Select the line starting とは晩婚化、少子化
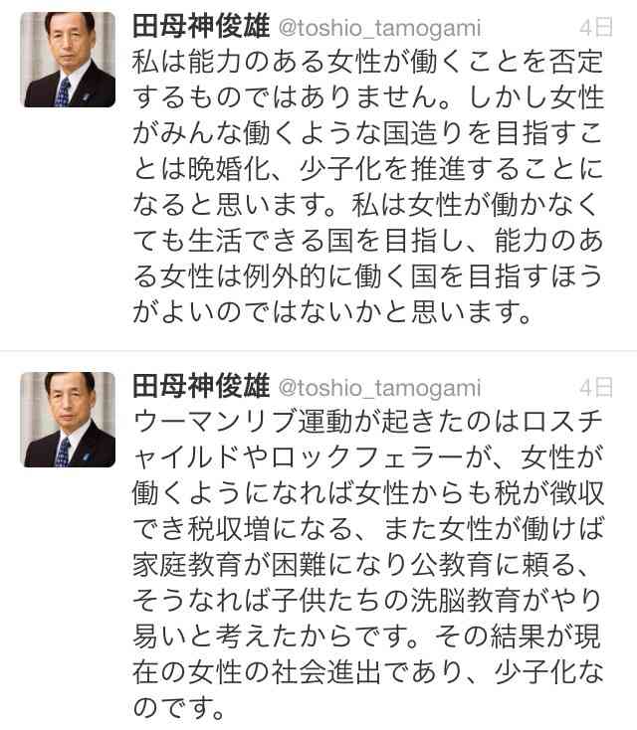637x730 pixels. (x=368, y=169)
